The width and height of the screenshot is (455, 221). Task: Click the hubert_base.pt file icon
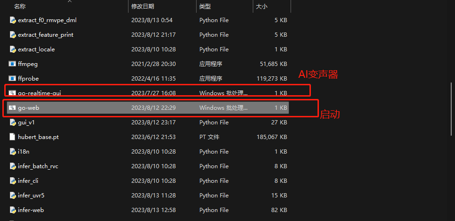pyautogui.click(x=12, y=137)
